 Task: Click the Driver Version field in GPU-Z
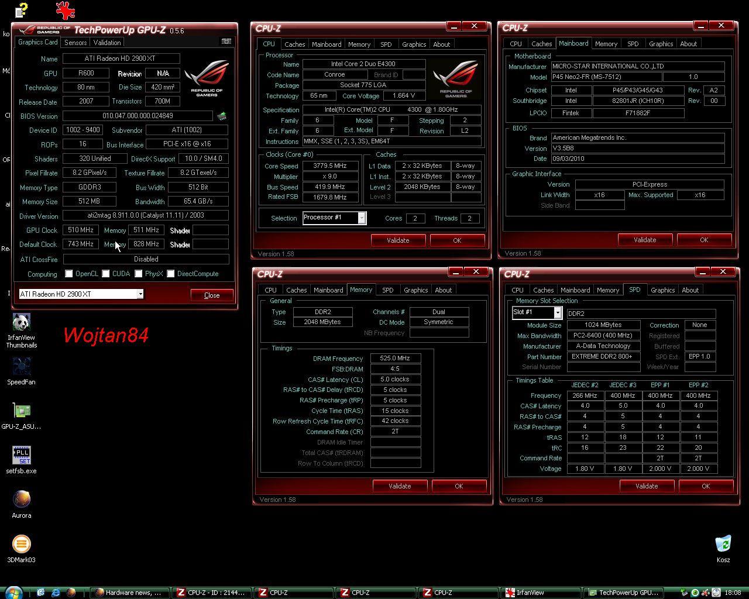point(146,215)
